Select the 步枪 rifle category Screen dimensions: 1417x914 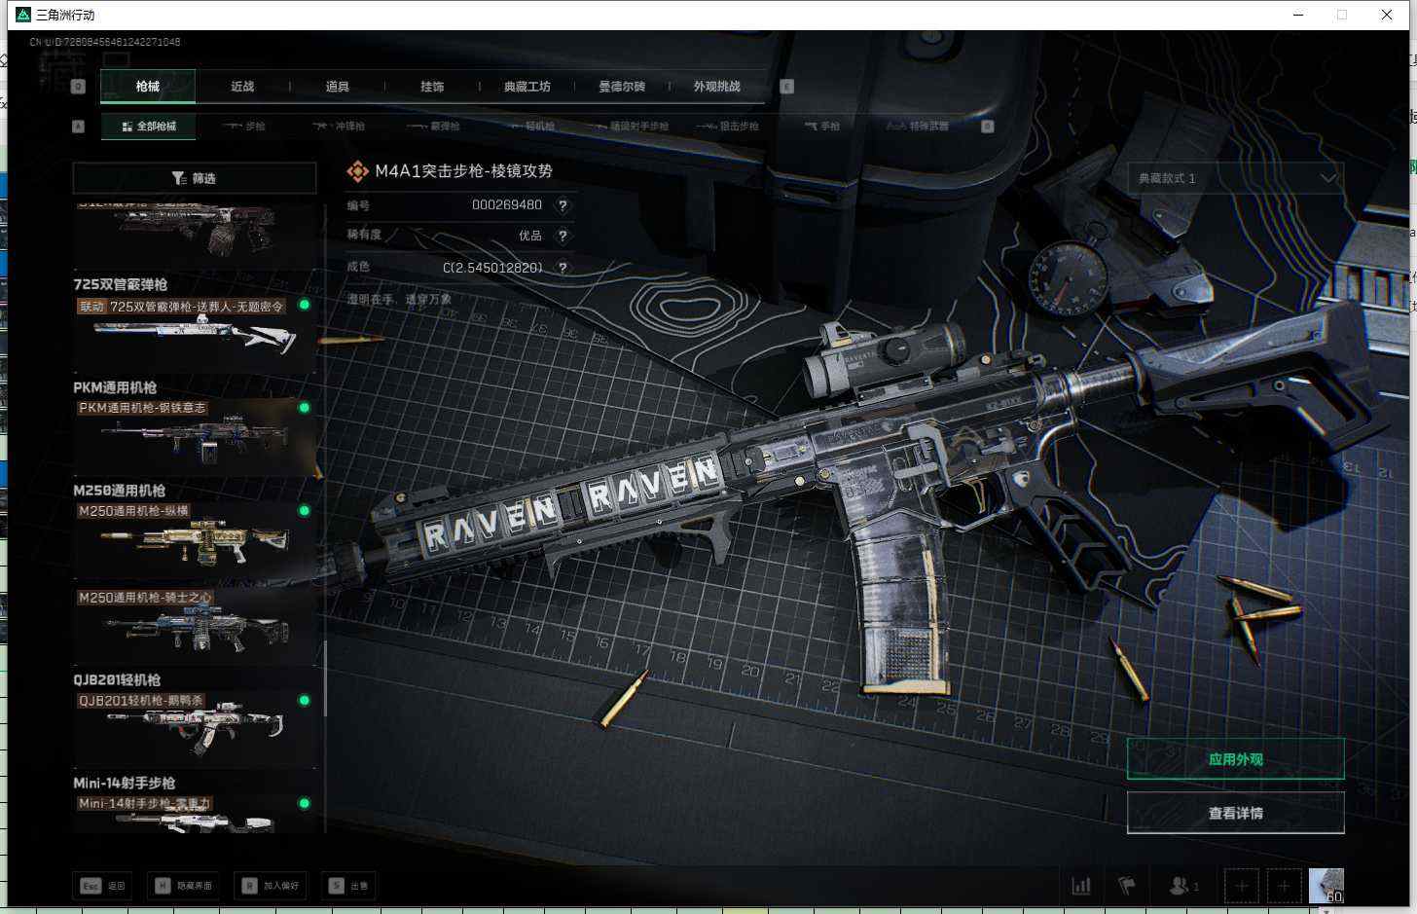click(x=244, y=127)
